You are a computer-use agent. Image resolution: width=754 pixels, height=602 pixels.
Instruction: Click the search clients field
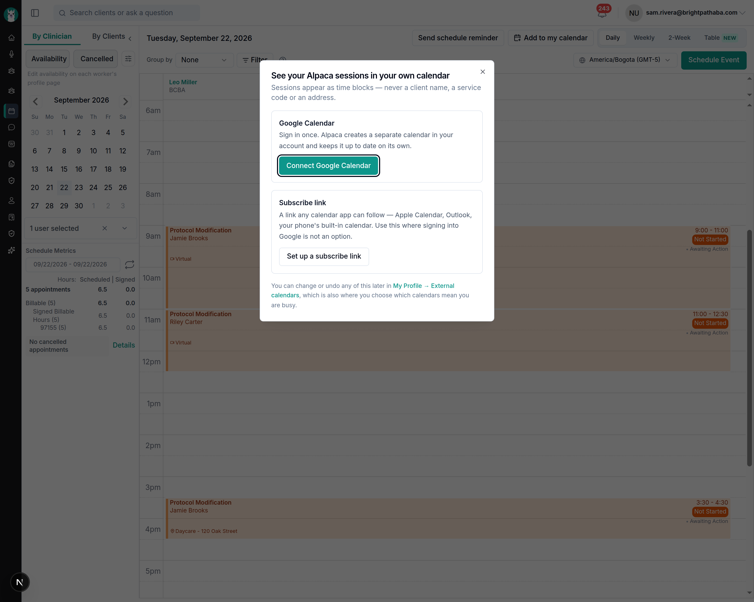127,13
